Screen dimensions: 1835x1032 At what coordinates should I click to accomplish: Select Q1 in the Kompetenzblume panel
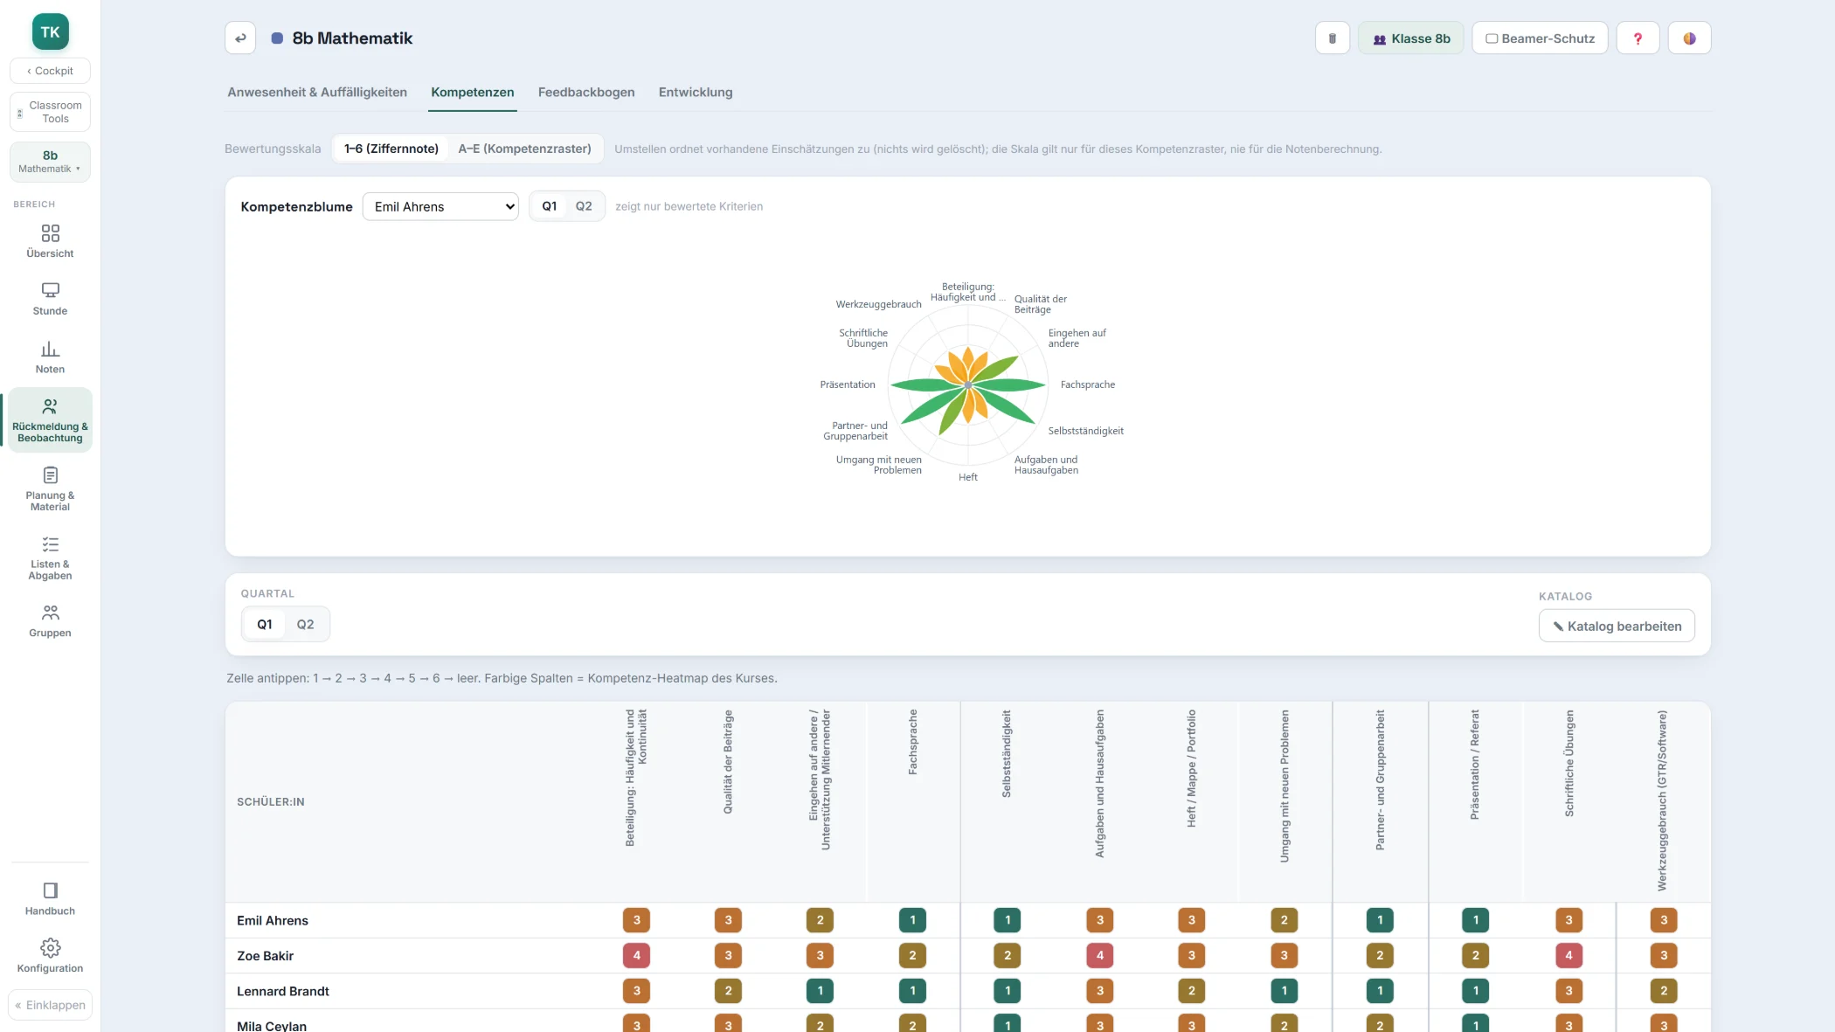(550, 206)
